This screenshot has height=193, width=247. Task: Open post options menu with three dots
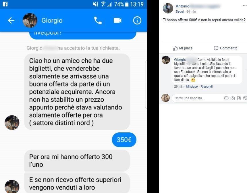pyautogui.click(x=245, y=6)
